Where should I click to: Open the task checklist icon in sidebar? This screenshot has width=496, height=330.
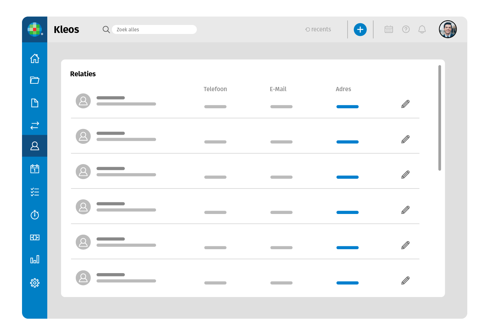(x=35, y=192)
